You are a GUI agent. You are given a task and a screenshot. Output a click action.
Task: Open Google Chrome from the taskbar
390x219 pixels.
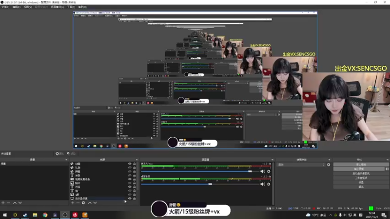45,215
